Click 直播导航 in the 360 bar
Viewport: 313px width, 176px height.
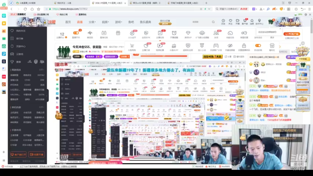81,14
